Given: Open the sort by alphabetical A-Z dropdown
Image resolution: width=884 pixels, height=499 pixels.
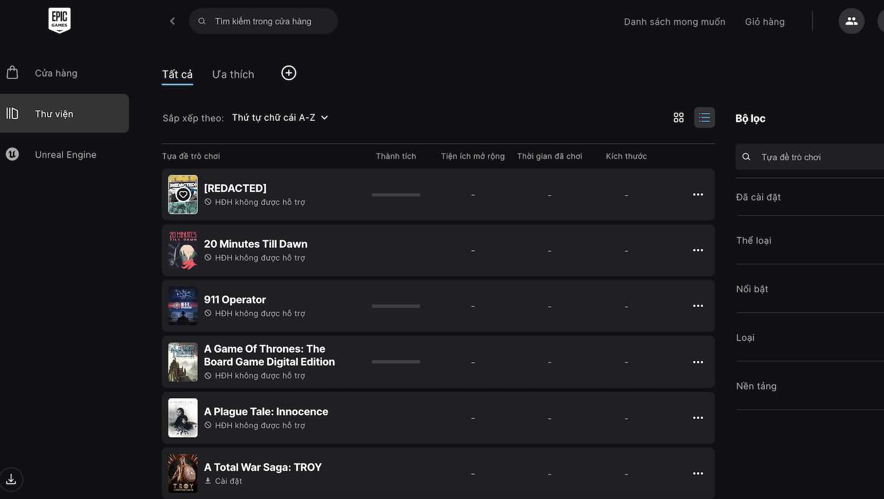Looking at the screenshot, I should pos(280,118).
